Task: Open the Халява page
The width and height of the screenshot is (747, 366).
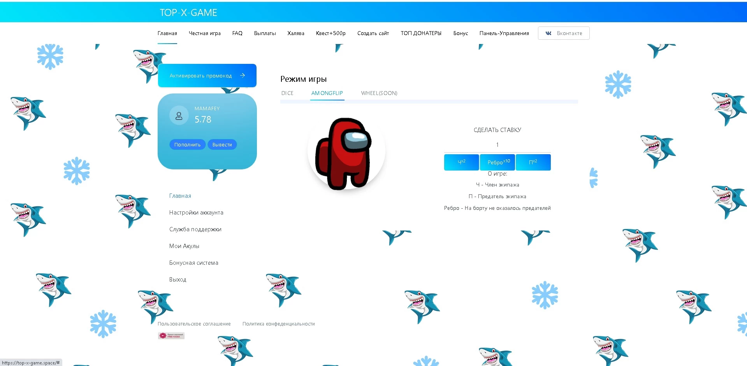Action: [296, 33]
